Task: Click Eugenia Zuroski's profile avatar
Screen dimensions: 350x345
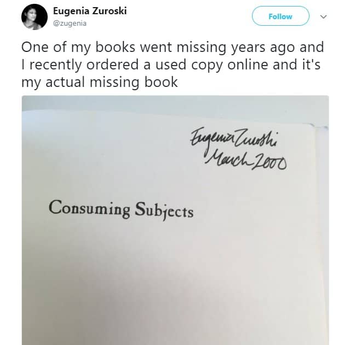Action: click(35, 16)
